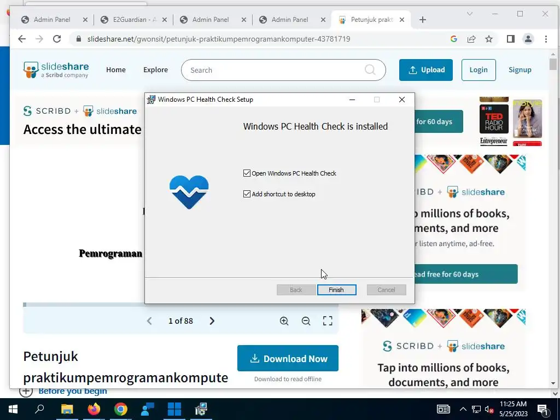Click the SlideShare search field
560x420 pixels.
tap(283, 70)
